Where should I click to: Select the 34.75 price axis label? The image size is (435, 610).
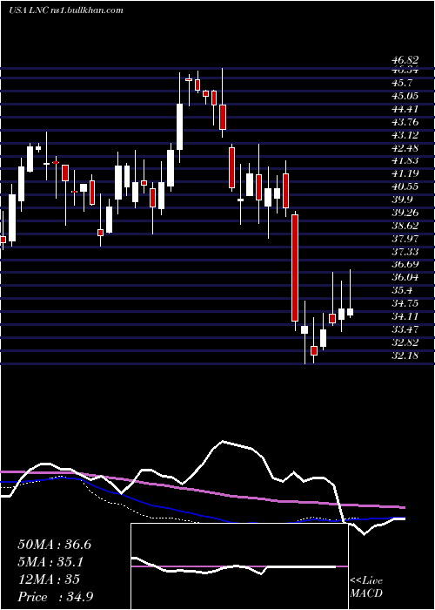pos(405,303)
